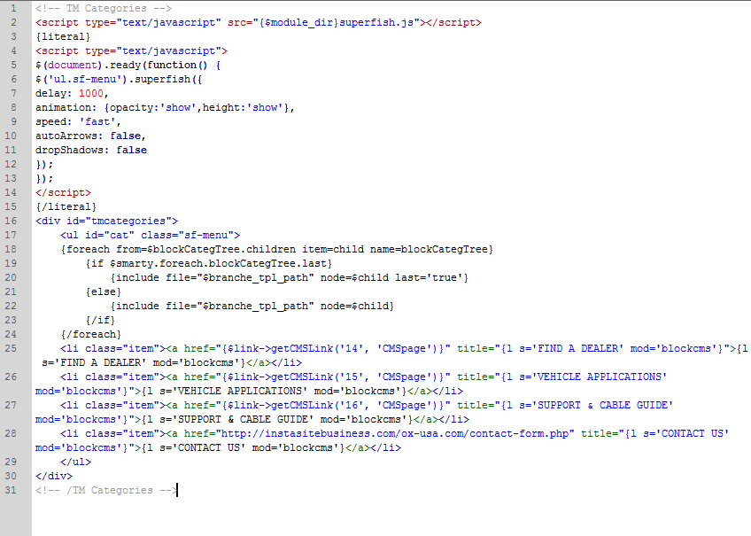Click the contact-form.php URL in the href
Image resolution: width=751 pixels, height=536 pixels.
tap(395, 433)
